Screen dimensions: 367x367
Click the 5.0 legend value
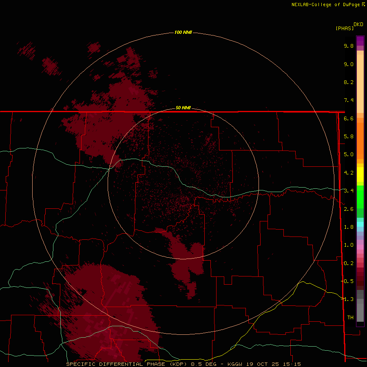click(349, 155)
